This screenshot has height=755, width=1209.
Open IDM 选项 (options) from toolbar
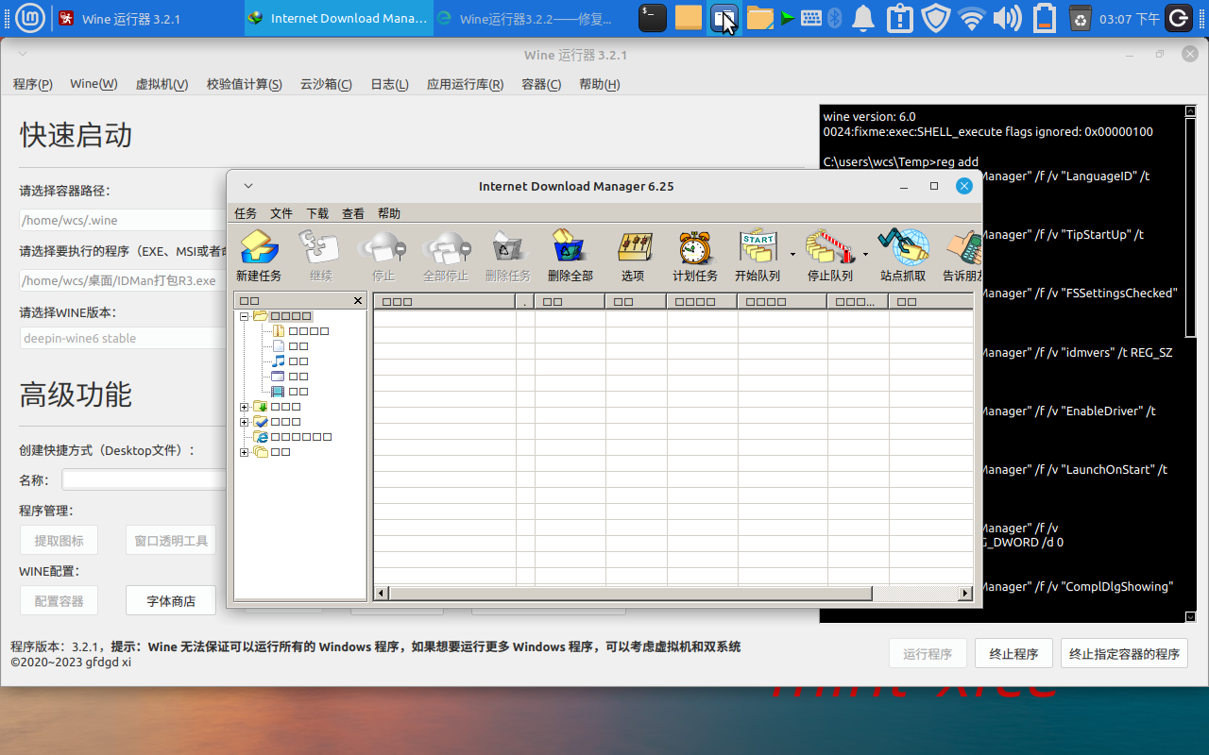pos(633,249)
